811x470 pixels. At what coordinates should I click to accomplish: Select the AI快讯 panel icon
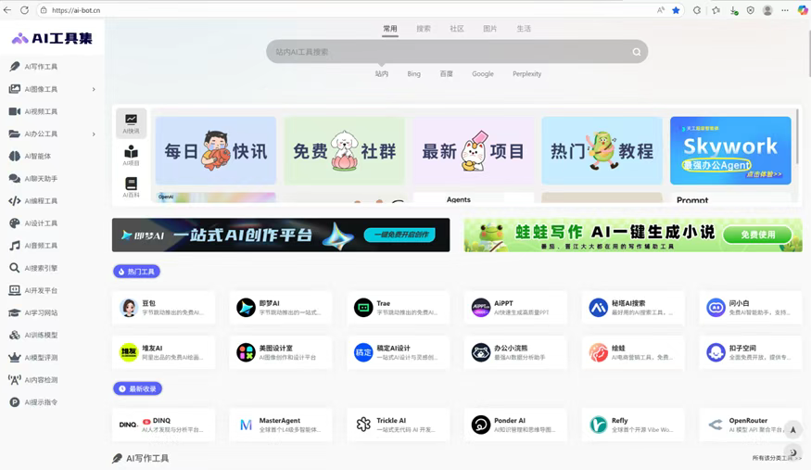pyautogui.click(x=131, y=123)
